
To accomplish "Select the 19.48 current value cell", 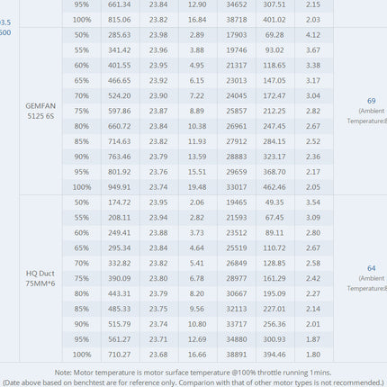I will point(197,187).
